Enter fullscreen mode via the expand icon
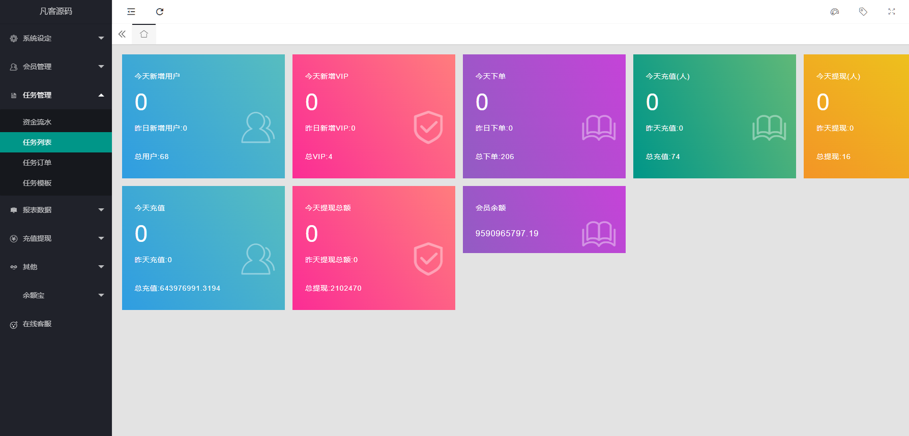Viewport: 909px width, 436px height. [x=892, y=12]
